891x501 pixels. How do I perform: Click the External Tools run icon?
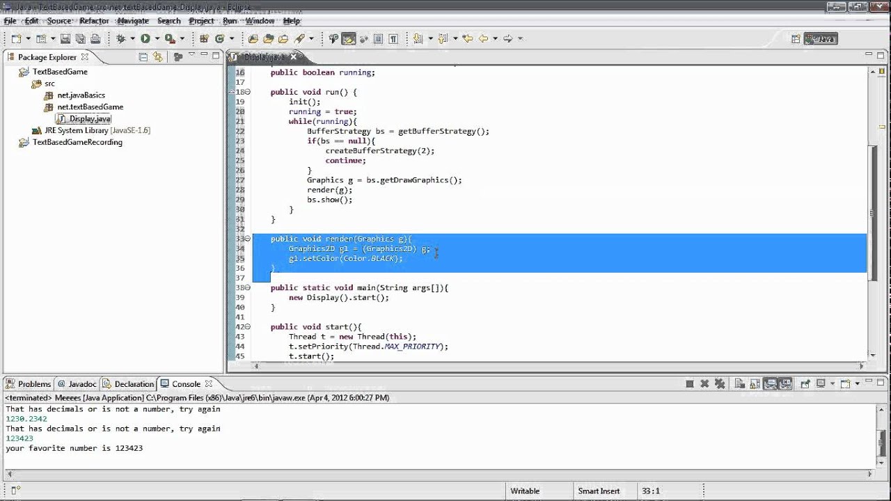[x=169, y=39]
